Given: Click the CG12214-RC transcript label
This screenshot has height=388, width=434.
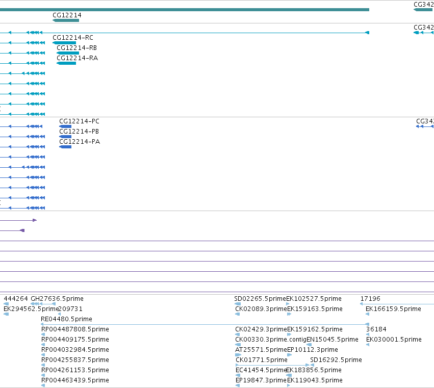Looking at the screenshot, I should pos(73,38).
